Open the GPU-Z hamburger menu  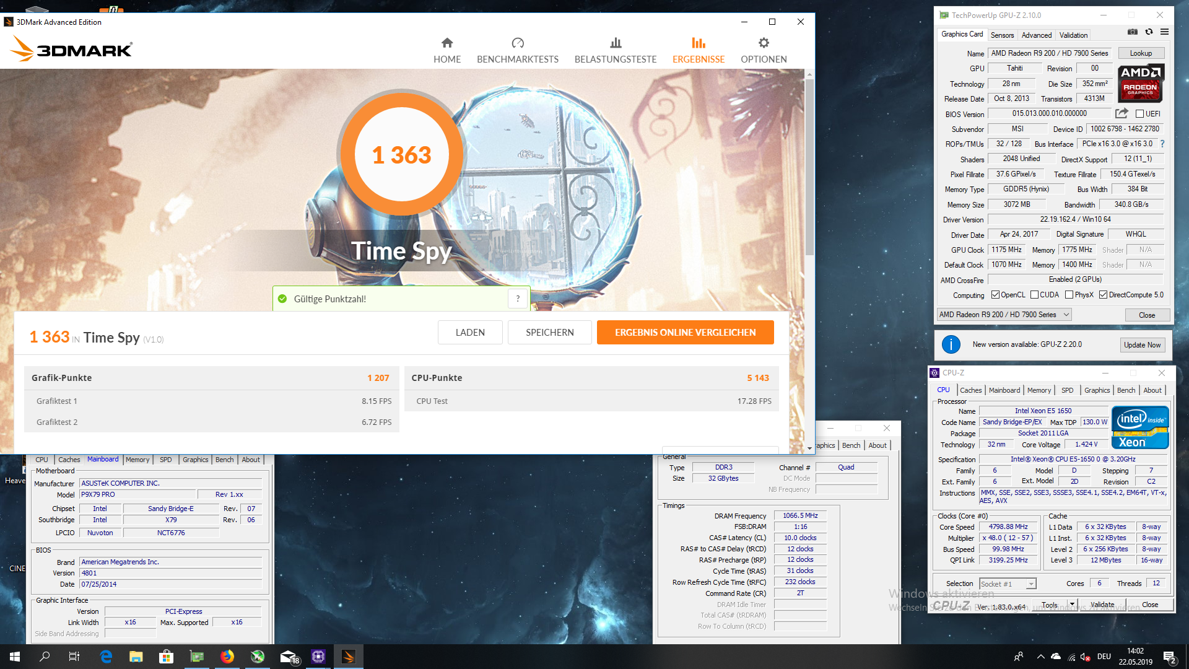click(x=1164, y=32)
